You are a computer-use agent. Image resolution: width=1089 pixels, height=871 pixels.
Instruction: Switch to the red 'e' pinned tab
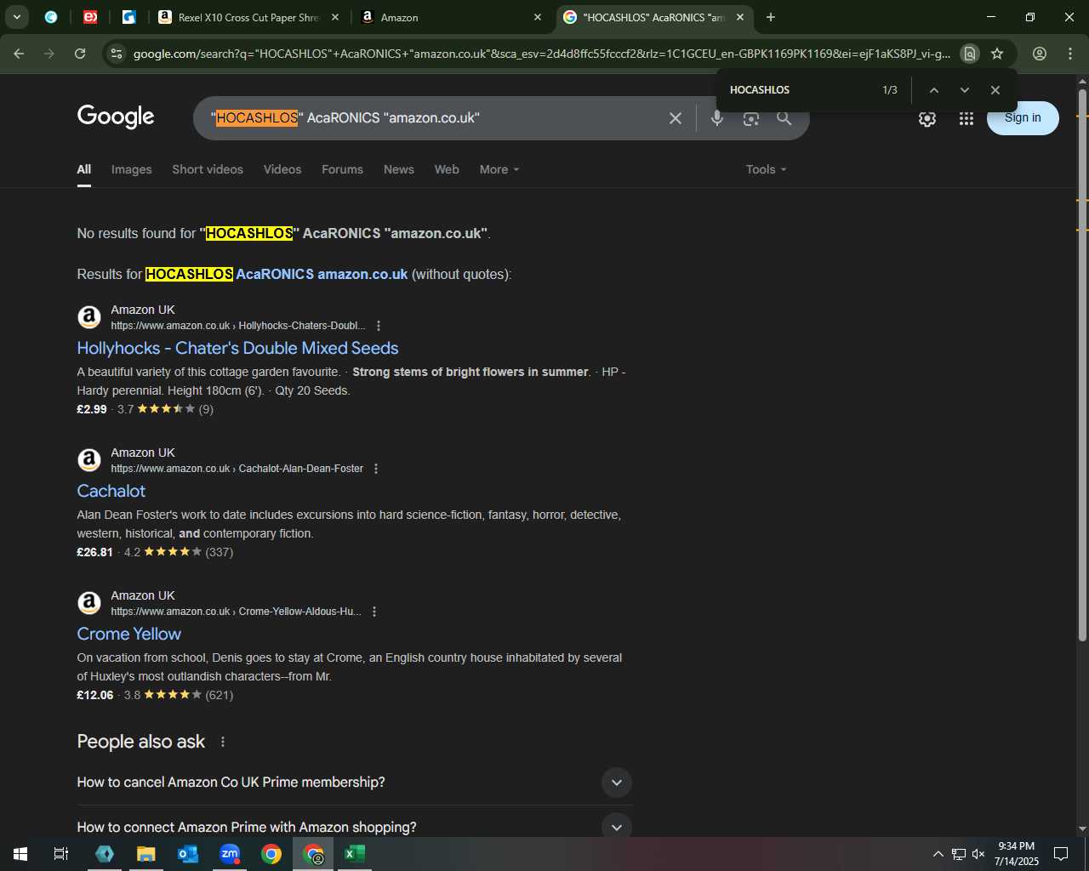(x=90, y=17)
